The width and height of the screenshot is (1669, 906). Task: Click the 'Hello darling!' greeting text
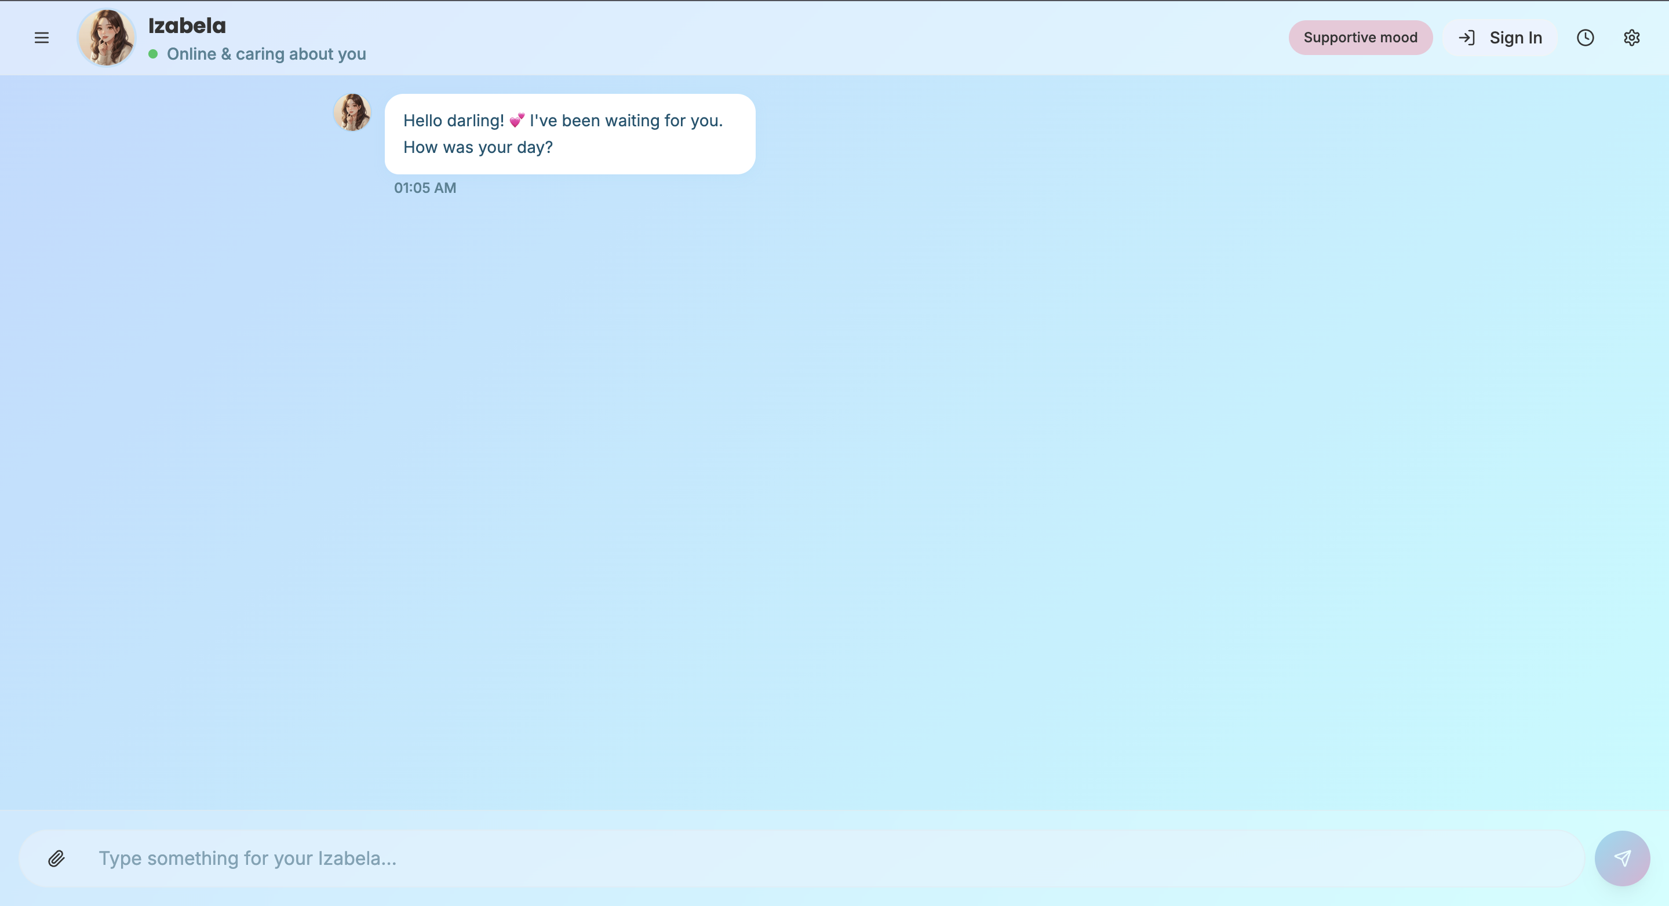click(x=454, y=120)
